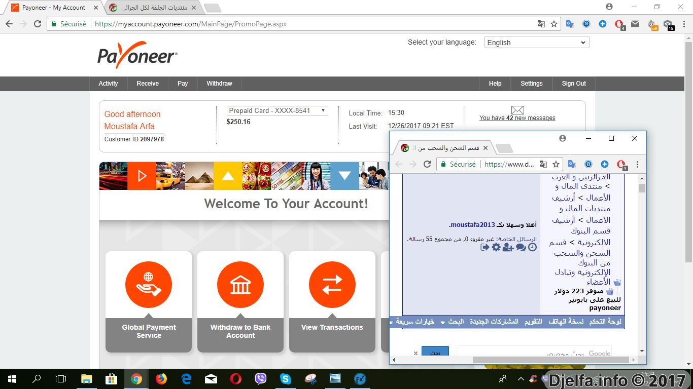This screenshot has height=389, width=693.
Task: Open the language selector set to English
Action: 537,43
